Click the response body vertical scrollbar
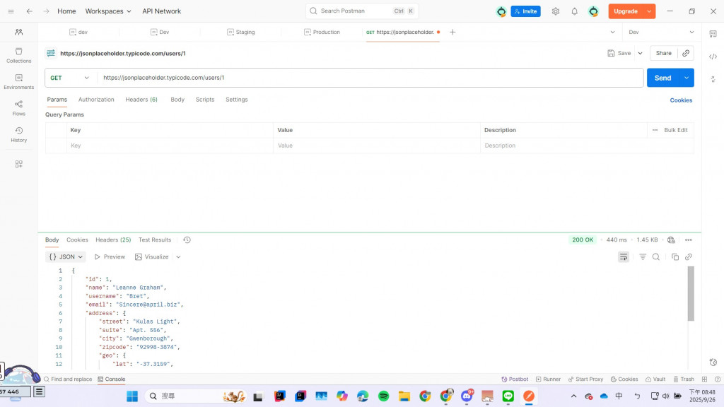Image resolution: width=724 pixels, height=407 pixels. click(x=691, y=293)
